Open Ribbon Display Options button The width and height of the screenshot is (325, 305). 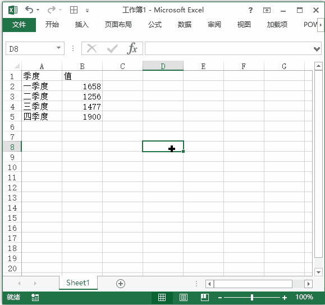pos(267,10)
